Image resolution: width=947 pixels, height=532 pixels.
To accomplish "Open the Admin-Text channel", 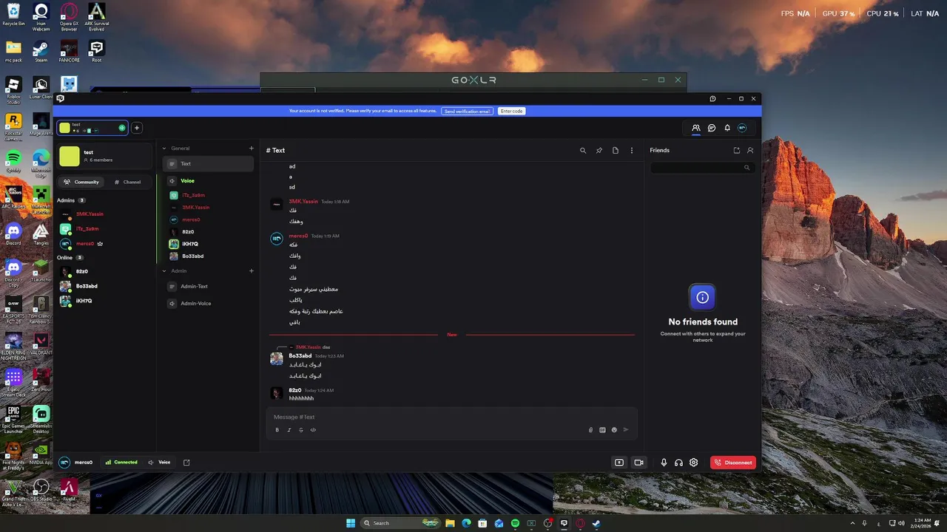I will point(208,286).
